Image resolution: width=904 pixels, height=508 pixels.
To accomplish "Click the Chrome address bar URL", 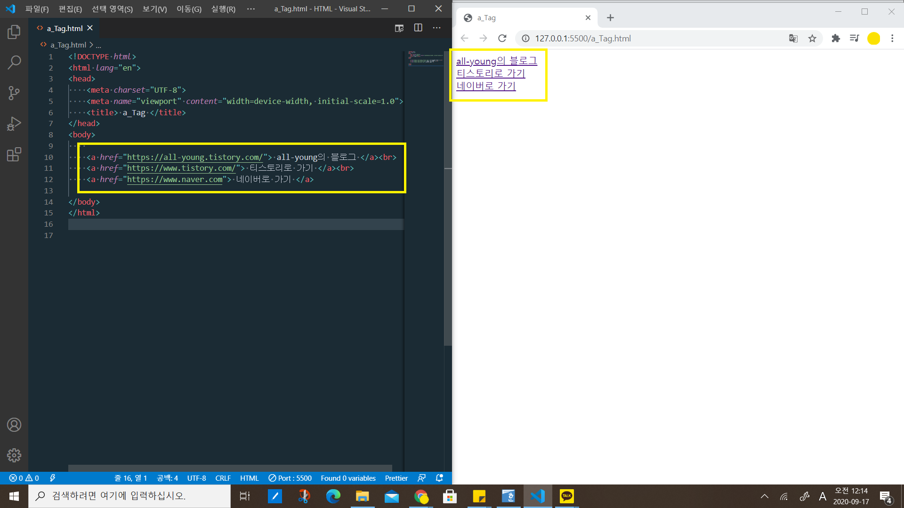I will pos(583,39).
